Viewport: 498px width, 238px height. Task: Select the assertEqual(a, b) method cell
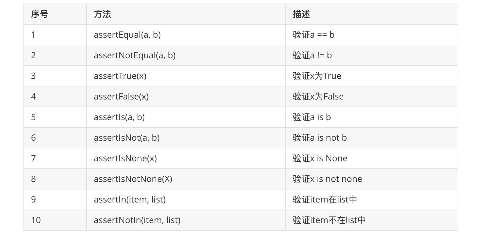[127, 35]
